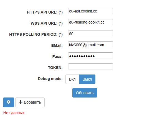Focus the HTTPS API URL field
147x118 pixels.
90,11
